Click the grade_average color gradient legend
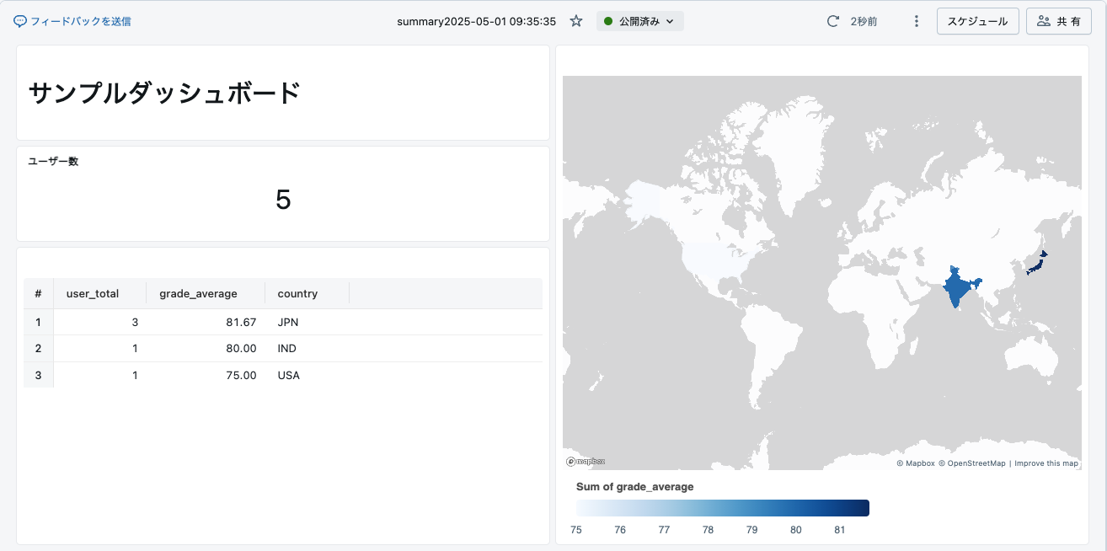Screen dimensions: 1107x551 (x=723, y=507)
